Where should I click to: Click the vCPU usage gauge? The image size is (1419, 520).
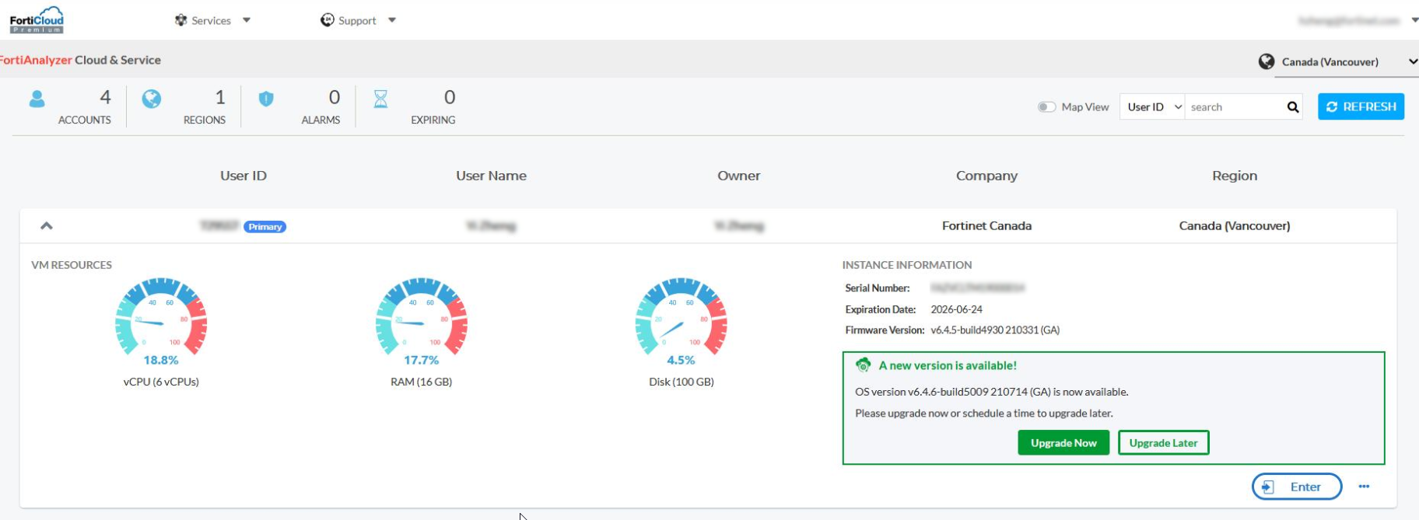point(161,319)
